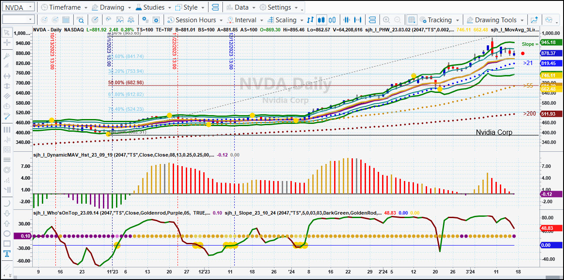Viewport: 564px width, 280px height.
Task: Select the crosshair tool in left sidebar
Action: click(7, 43)
